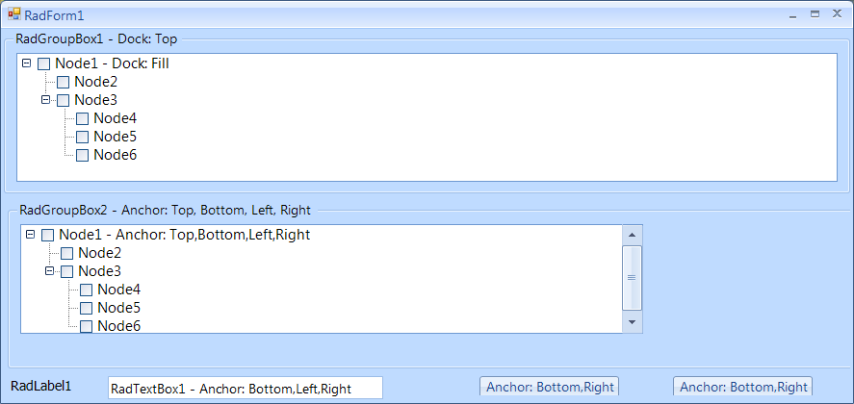Image resolution: width=854 pixels, height=404 pixels.
Task: Minimize the RadForm1 window
Action: 792,14
